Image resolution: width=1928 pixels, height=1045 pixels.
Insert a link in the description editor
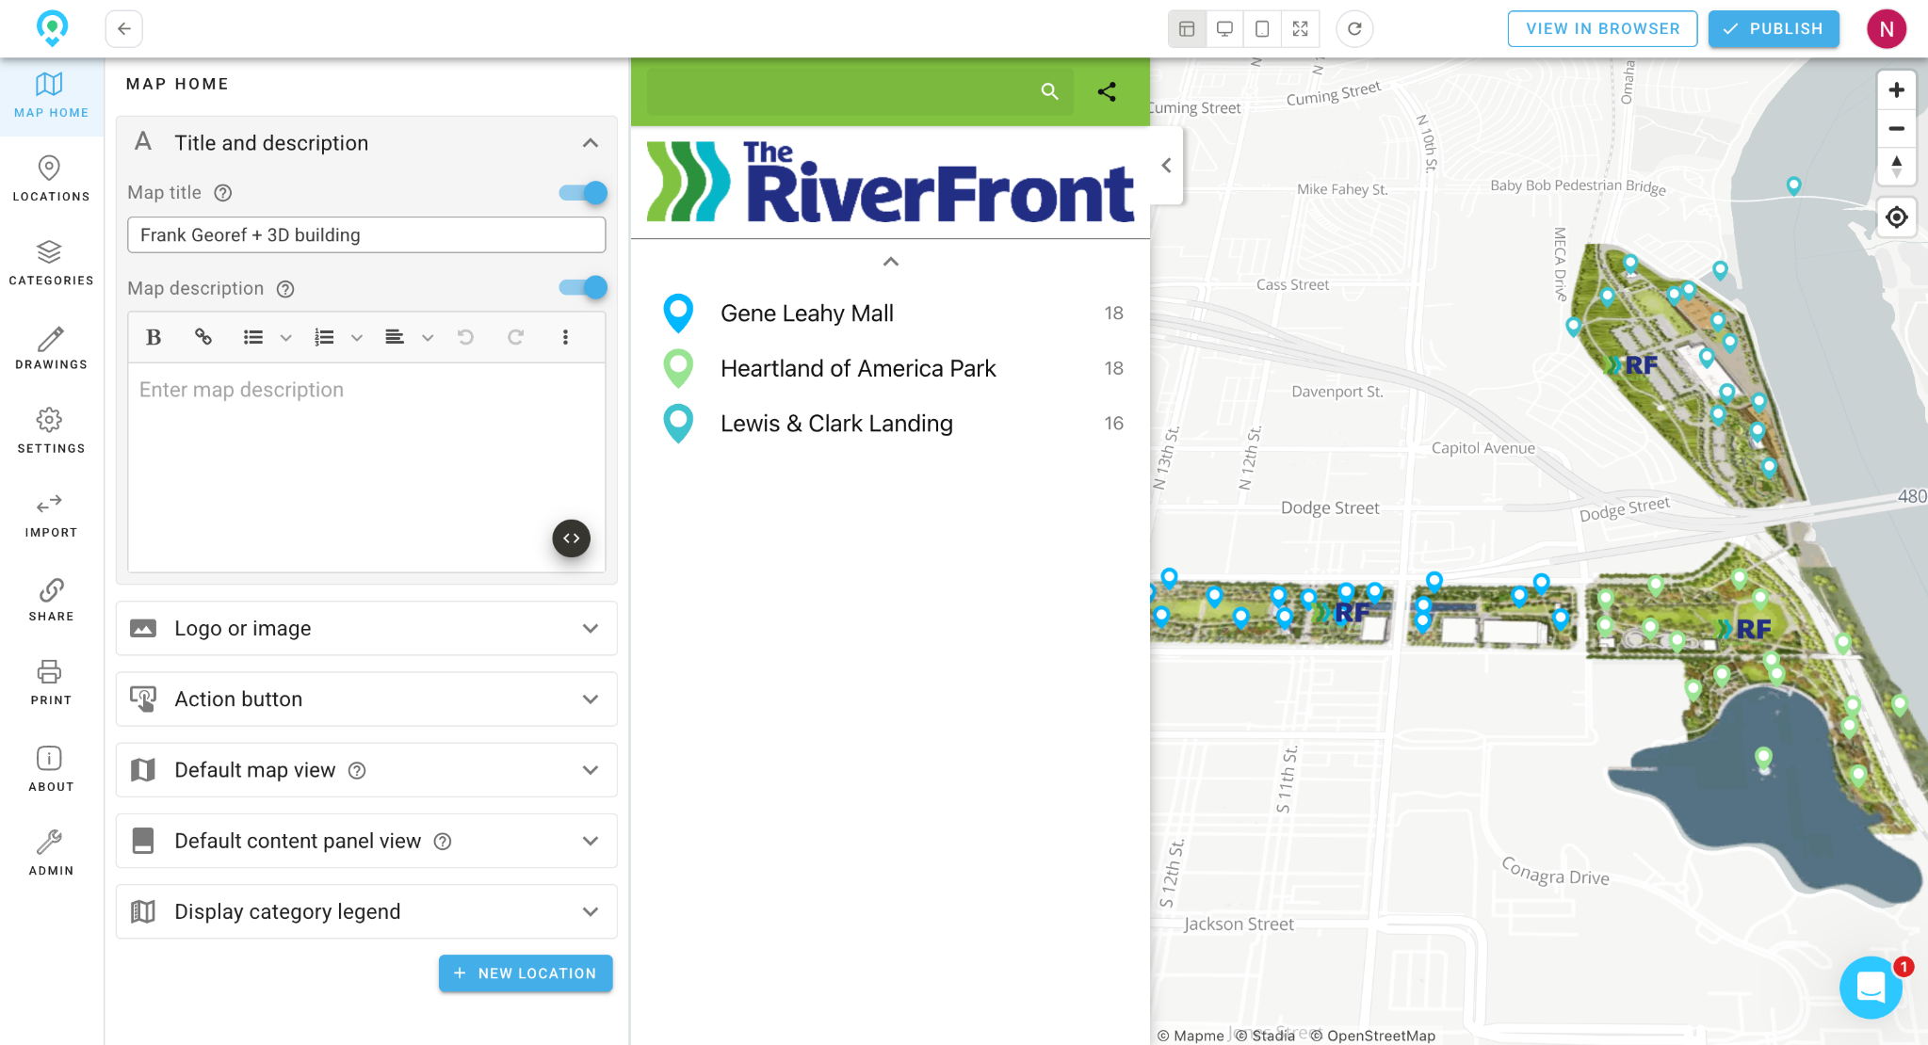tap(203, 337)
